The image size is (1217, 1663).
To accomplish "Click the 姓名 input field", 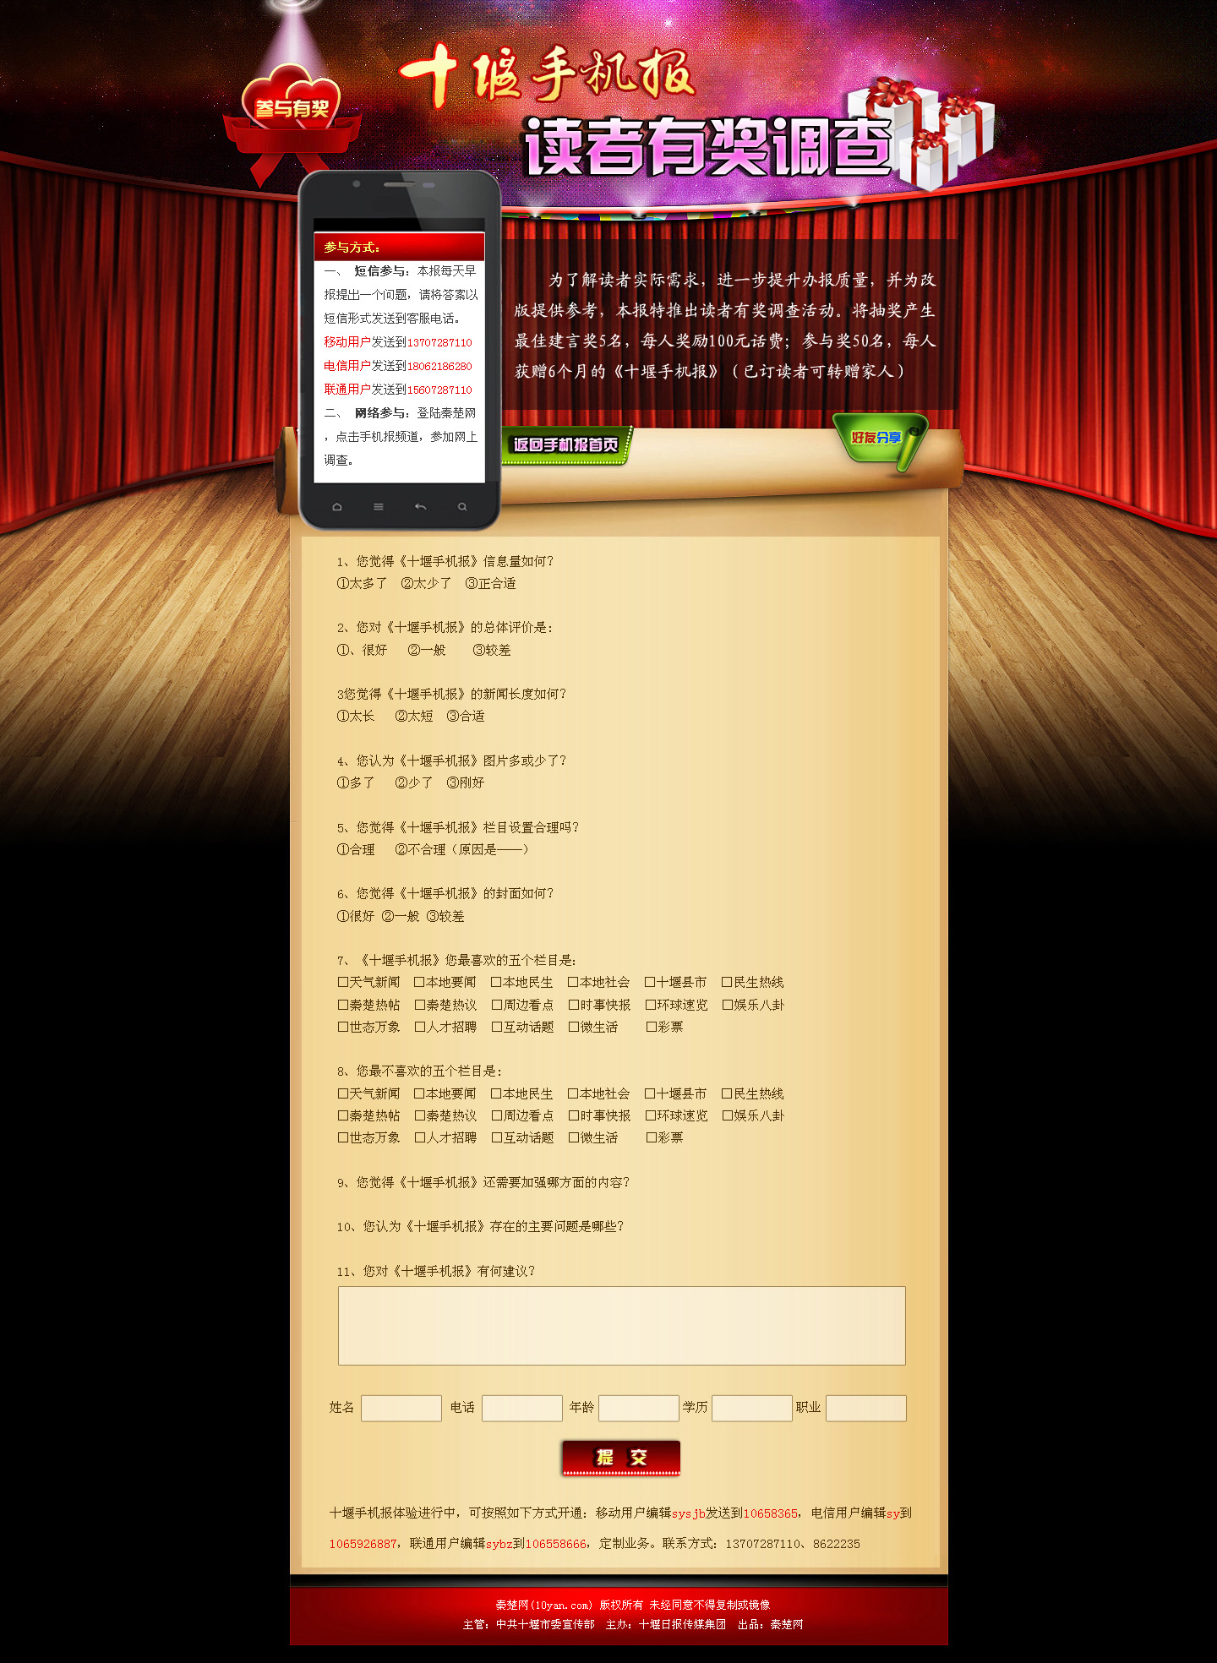I will click(x=401, y=1408).
